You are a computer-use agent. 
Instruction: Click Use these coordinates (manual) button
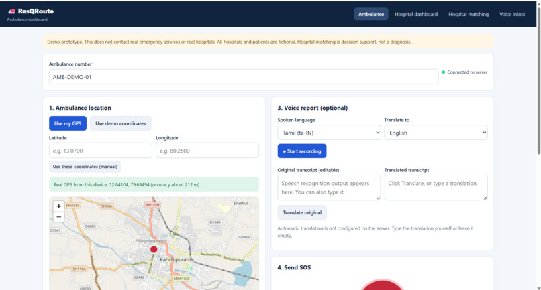tap(85, 167)
